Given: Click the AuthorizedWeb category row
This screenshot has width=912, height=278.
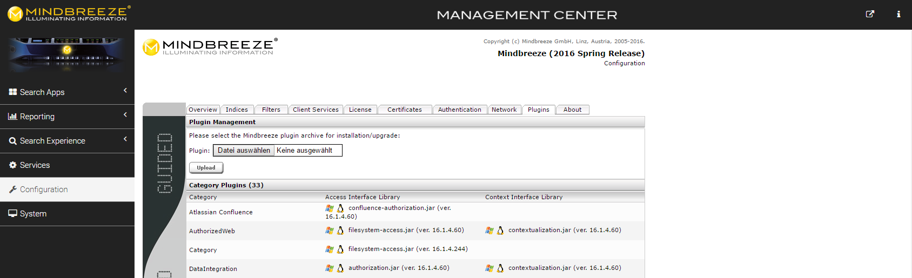Looking at the screenshot, I should click(x=415, y=230).
